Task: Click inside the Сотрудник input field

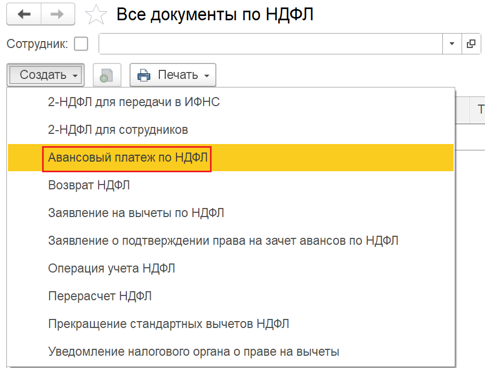Action: [271, 44]
